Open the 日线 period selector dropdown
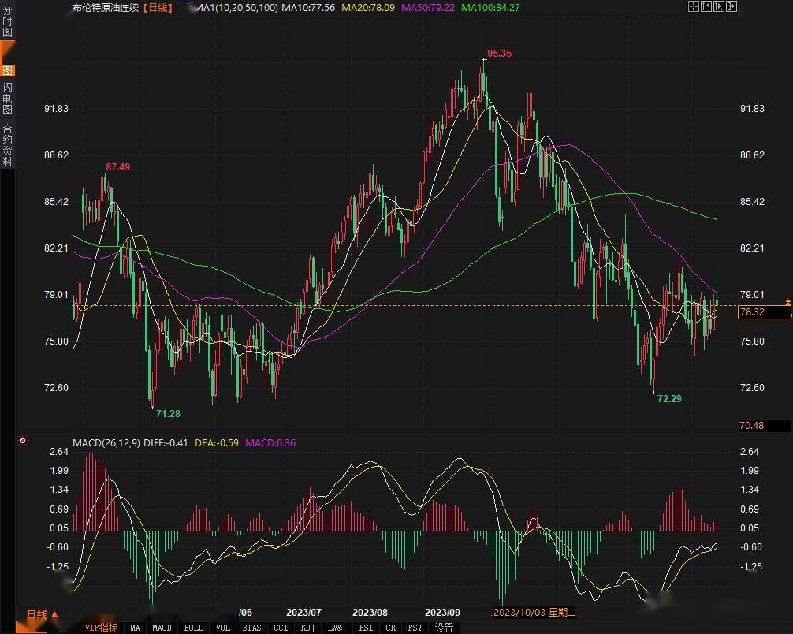793x634 pixels. click(x=40, y=615)
